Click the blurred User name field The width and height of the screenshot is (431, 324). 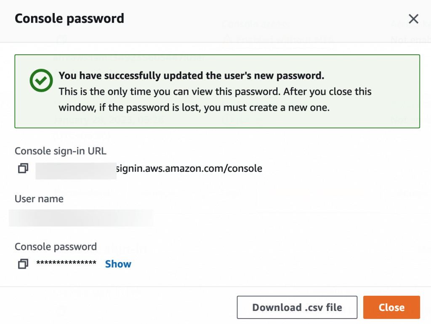tap(81, 218)
